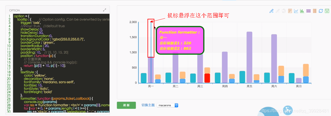Image resolution: width=331 pixels, height=116 pixels.
Task: Restore the chart with refresh icon
Action: point(321,11)
